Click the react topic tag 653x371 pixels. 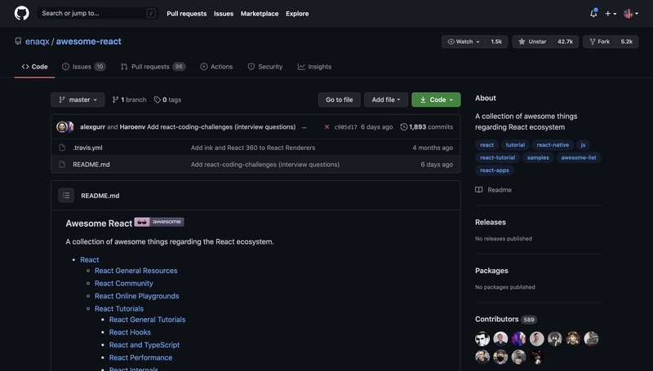tap(486, 145)
